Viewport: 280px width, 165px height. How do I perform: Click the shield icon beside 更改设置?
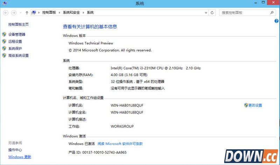[246, 105]
